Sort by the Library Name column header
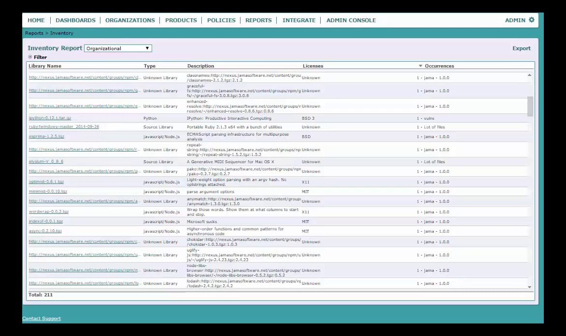The image size is (566, 336). 45,66
